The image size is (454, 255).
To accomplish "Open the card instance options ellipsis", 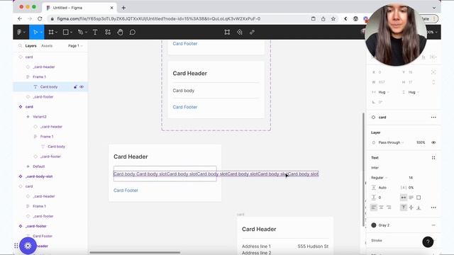I will click(433, 118).
